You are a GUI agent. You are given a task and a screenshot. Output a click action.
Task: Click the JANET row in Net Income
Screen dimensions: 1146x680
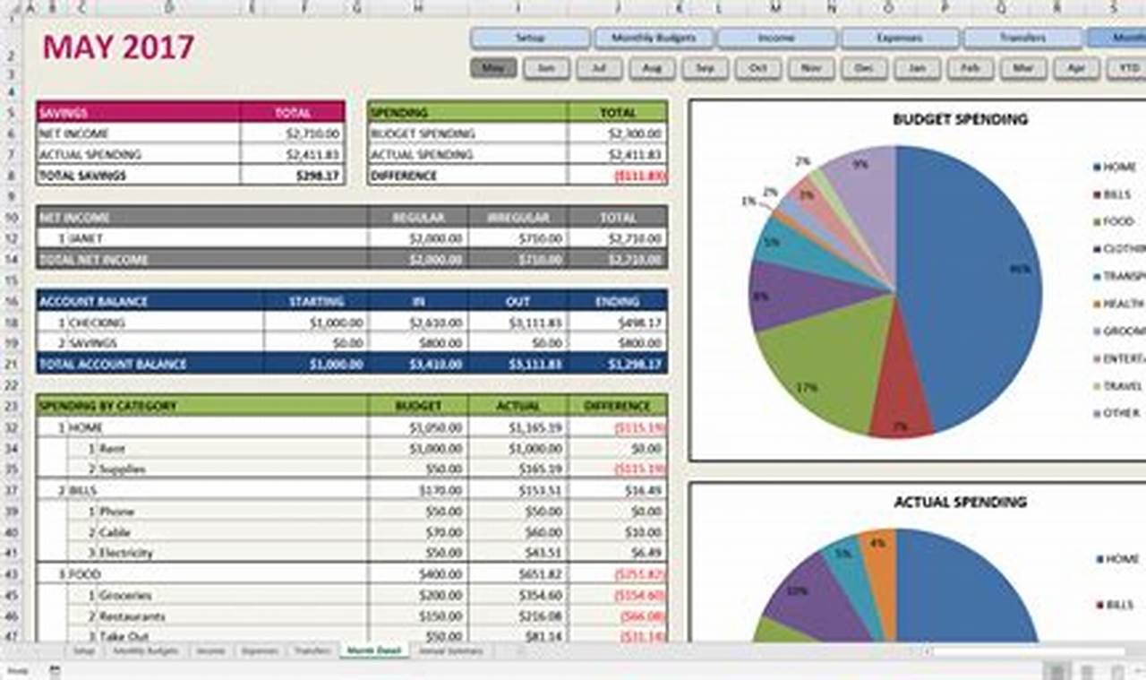[352, 238]
